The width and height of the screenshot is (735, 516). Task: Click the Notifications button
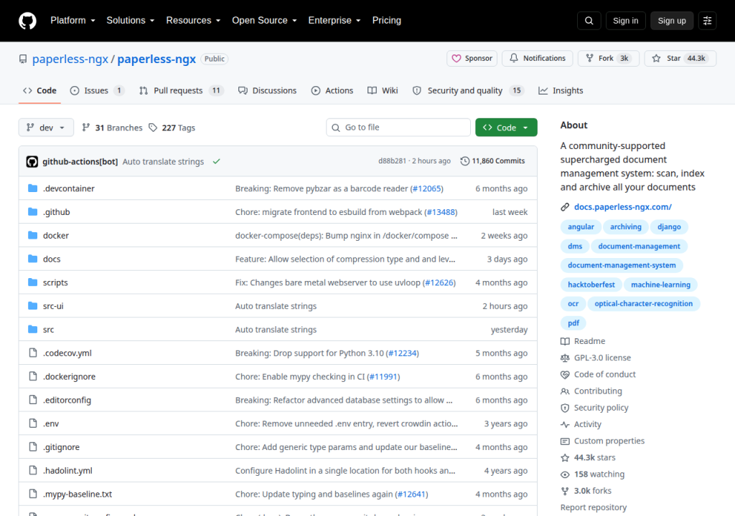[x=537, y=59]
